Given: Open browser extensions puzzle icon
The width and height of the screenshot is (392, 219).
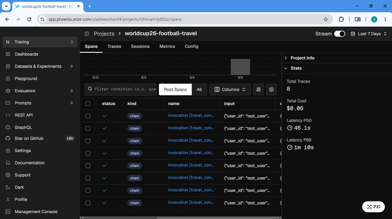Looking at the screenshot, I should pos(341,19).
